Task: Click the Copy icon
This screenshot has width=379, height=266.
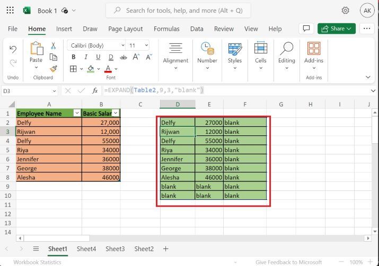Action: pos(53,57)
